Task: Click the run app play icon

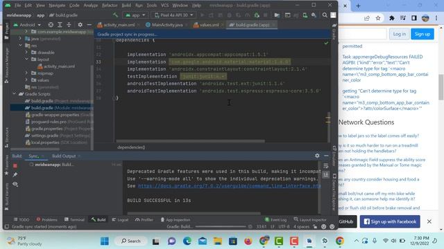Action: click(x=202, y=15)
